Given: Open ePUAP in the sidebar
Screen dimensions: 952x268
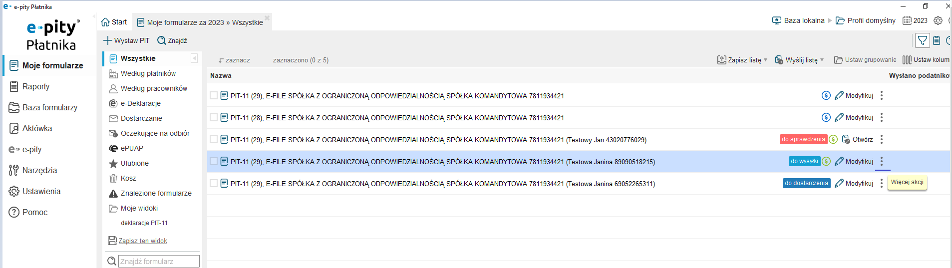Looking at the screenshot, I should 132,148.
